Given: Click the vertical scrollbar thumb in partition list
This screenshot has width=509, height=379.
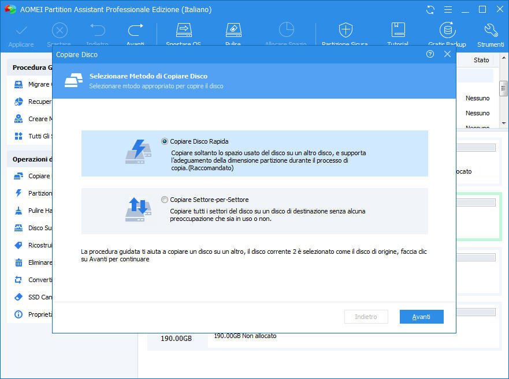Looking at the screenshot, I should (503, 88).
